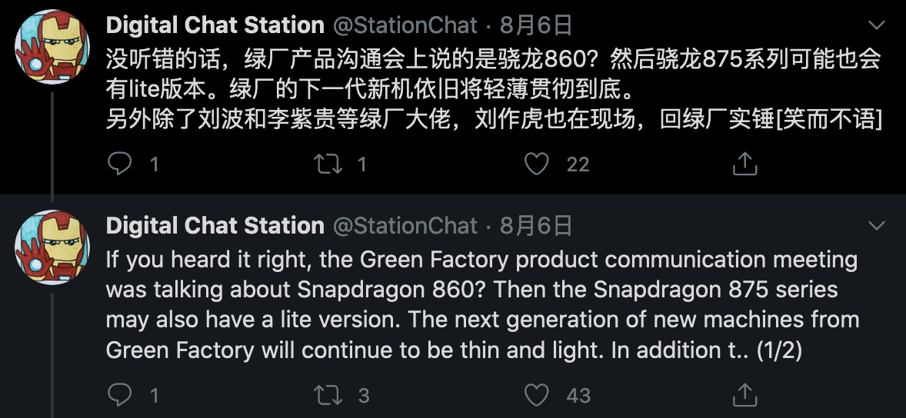Expand options chevron on English tweet
906x418 pixels.
pyautogui.click(x=877, y=225)
